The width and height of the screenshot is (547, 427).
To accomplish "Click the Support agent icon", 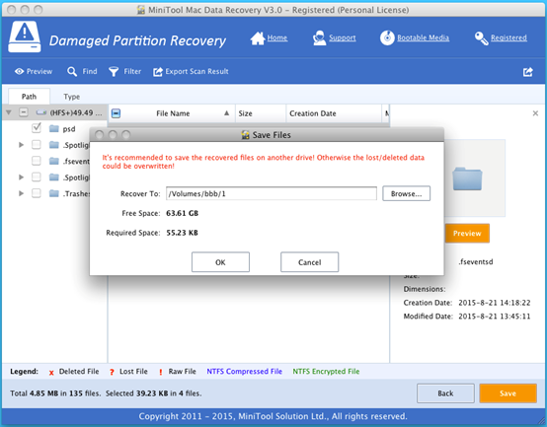I will pyautogui.click(x=319, y=37).
